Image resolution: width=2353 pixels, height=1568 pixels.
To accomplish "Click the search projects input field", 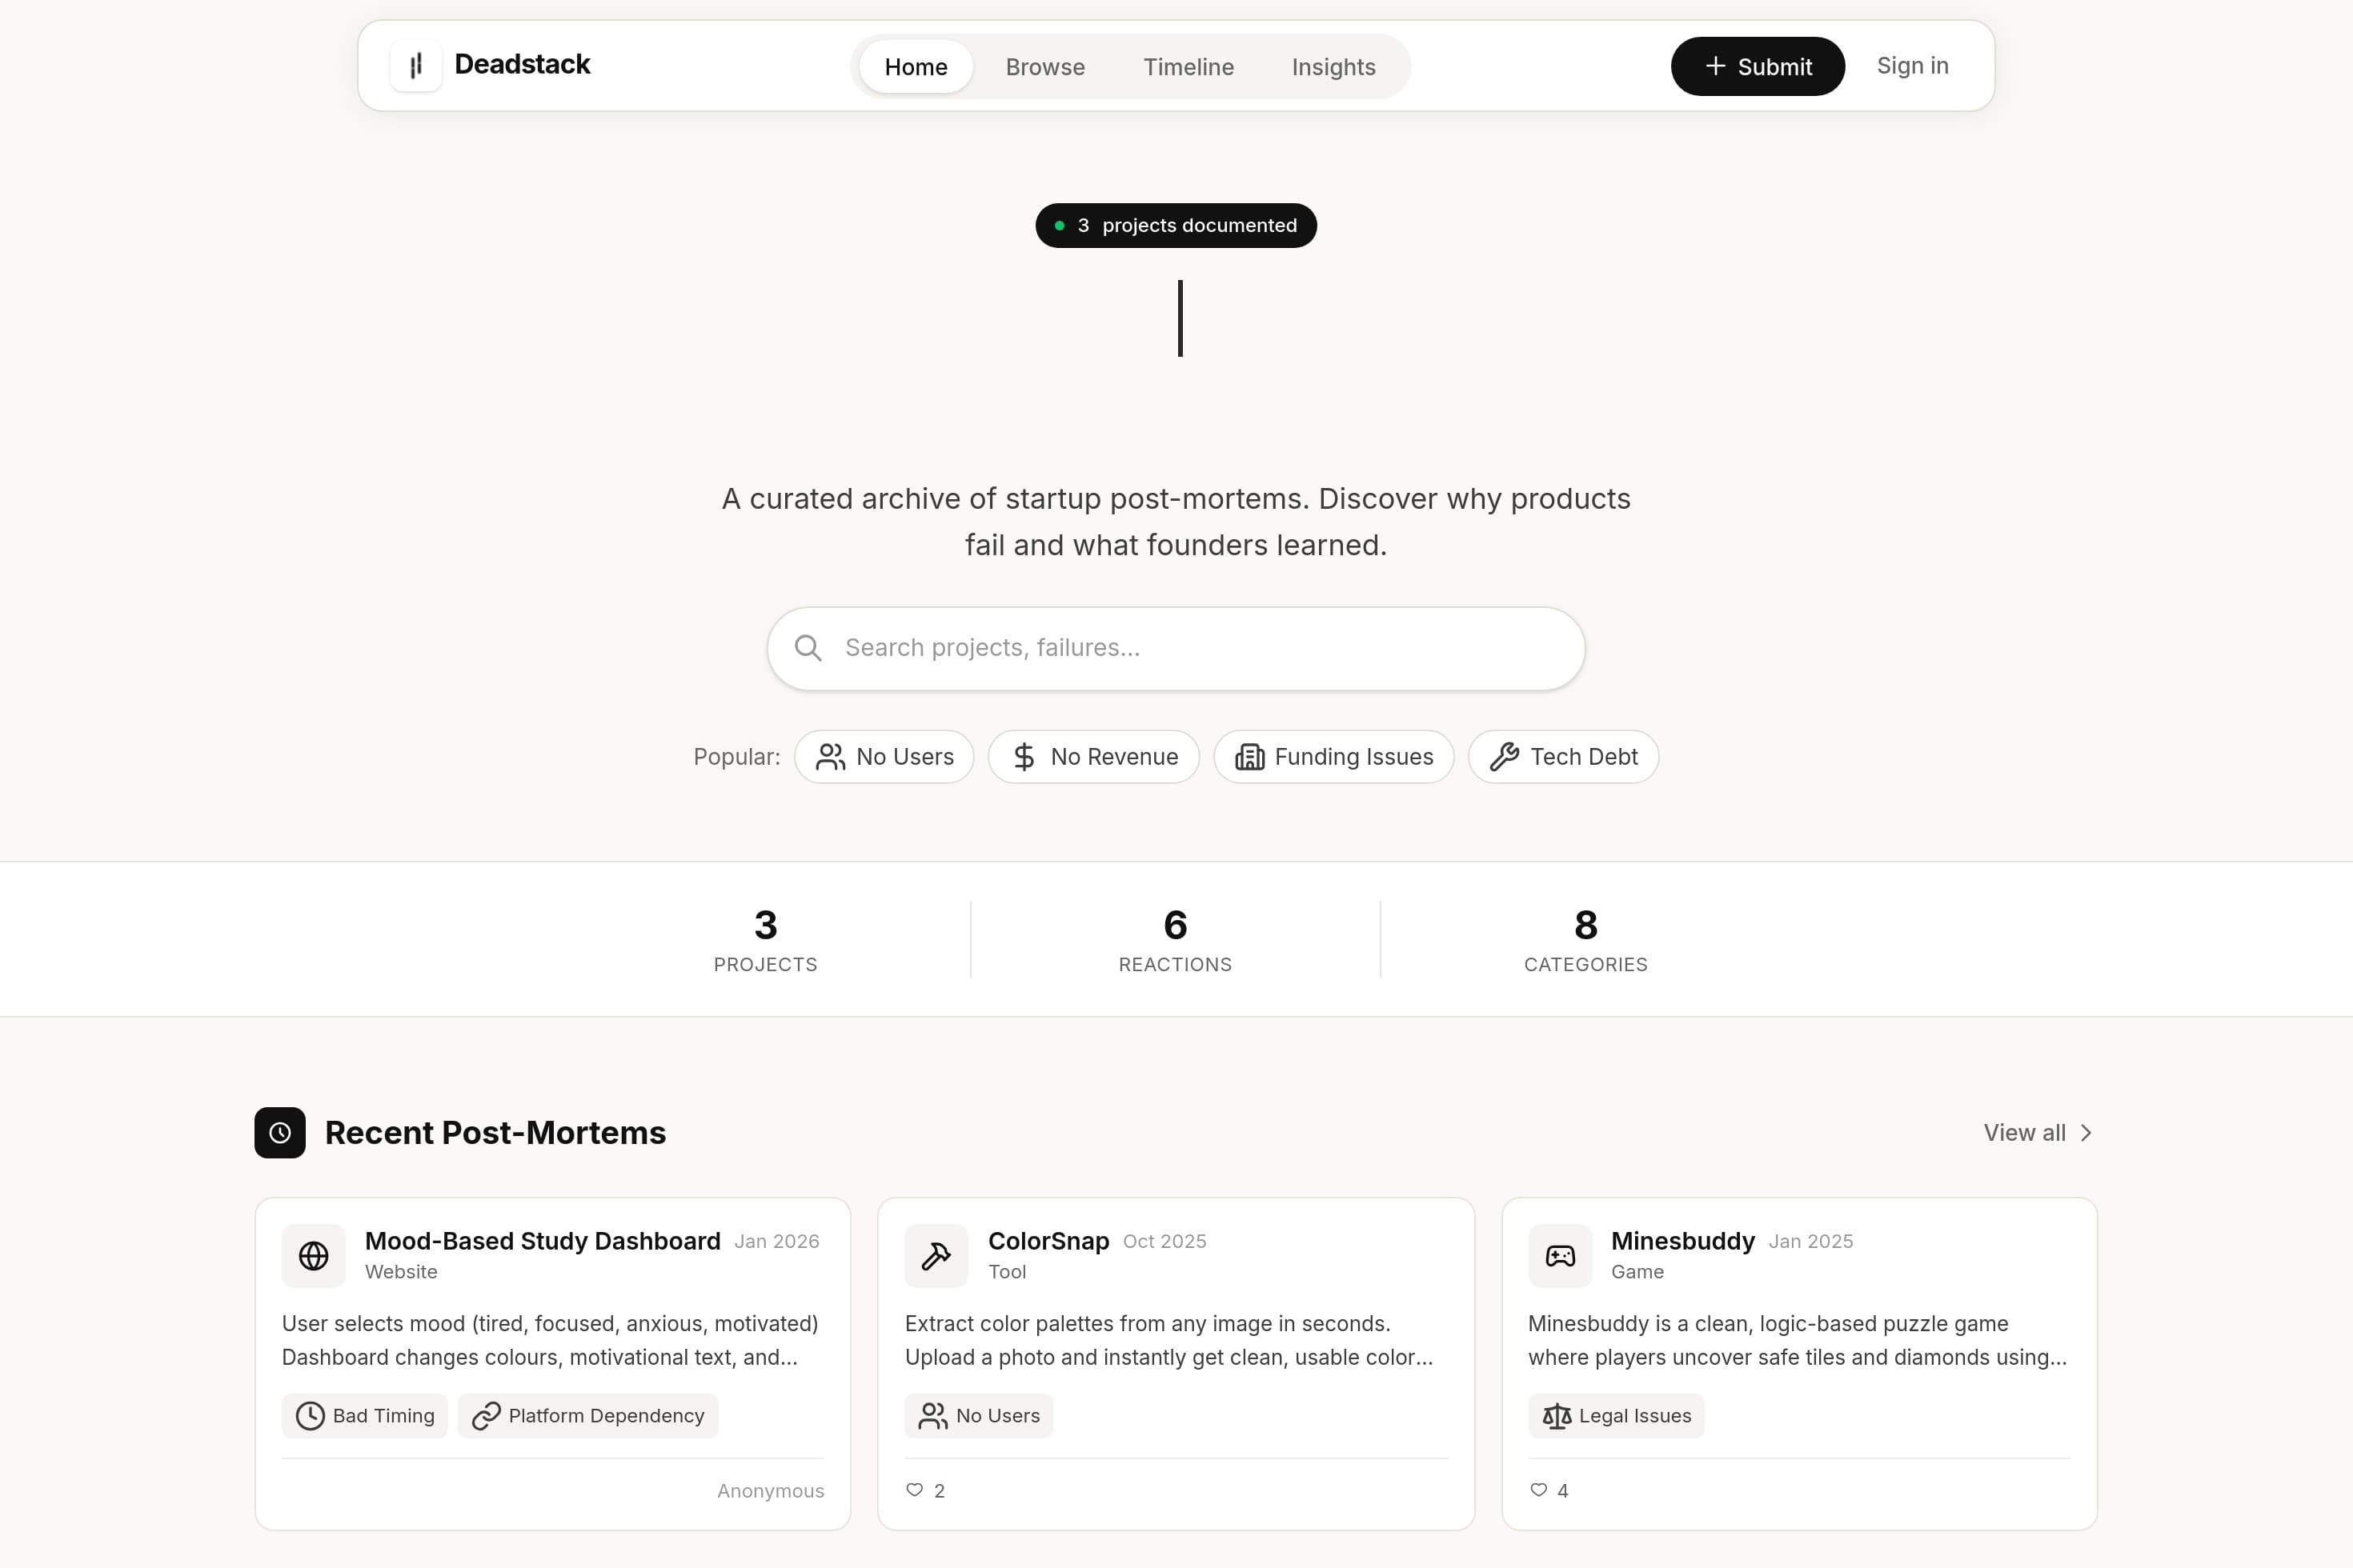I will coord(1176,648).
